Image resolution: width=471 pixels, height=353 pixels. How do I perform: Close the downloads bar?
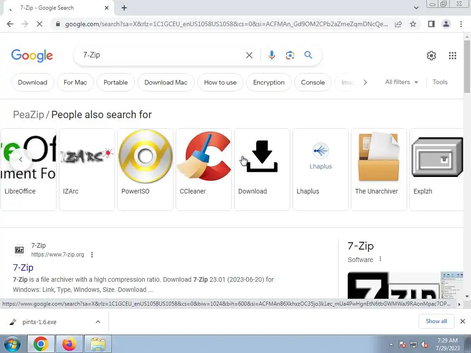tap(463, 321)
